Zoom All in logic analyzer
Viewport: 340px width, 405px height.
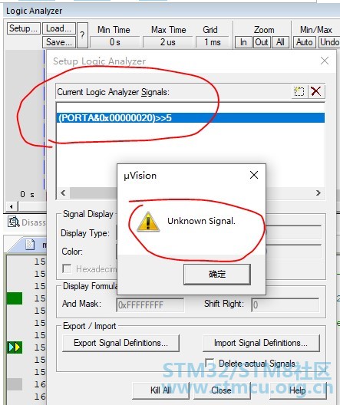280,42
